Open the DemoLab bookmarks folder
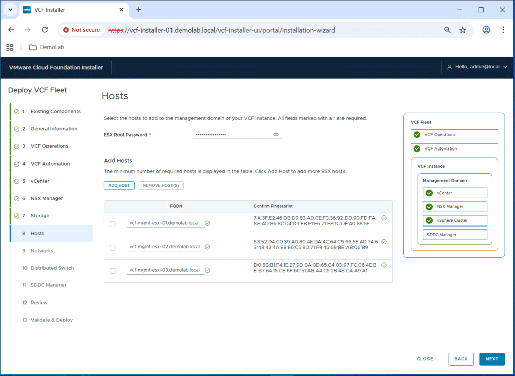The height and width of the screenshot is (376, 515). tap(46, 47)
